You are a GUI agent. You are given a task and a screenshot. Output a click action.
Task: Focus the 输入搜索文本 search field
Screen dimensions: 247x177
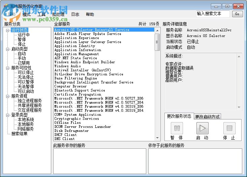coord(213,14)
